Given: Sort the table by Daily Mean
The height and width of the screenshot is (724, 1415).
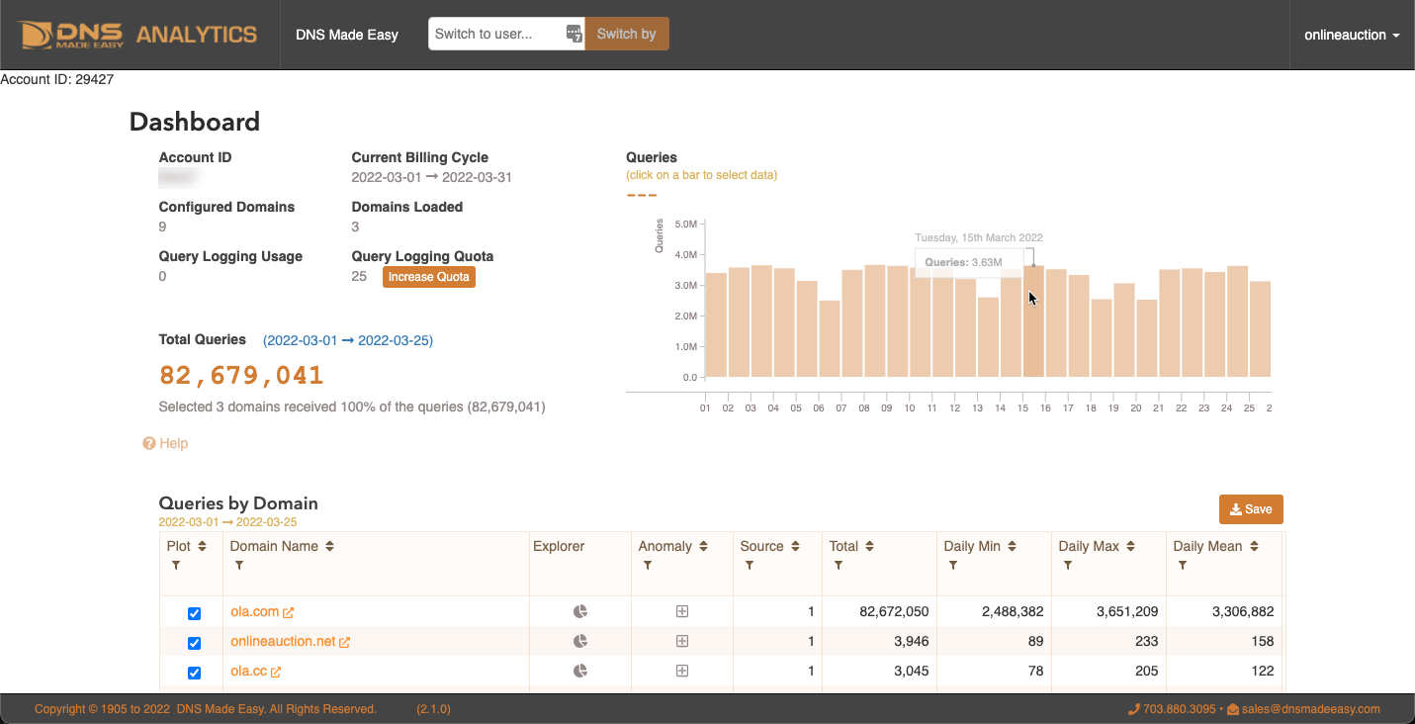Looking at the screenshot, I should [x=1254, y=546].
